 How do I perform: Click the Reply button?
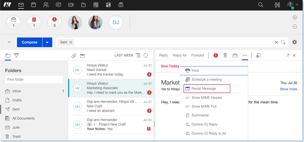pyautogui.click(x=163, y=55)
